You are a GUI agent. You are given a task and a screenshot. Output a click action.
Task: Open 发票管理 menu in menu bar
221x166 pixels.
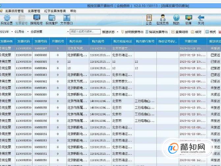(34, 11)
